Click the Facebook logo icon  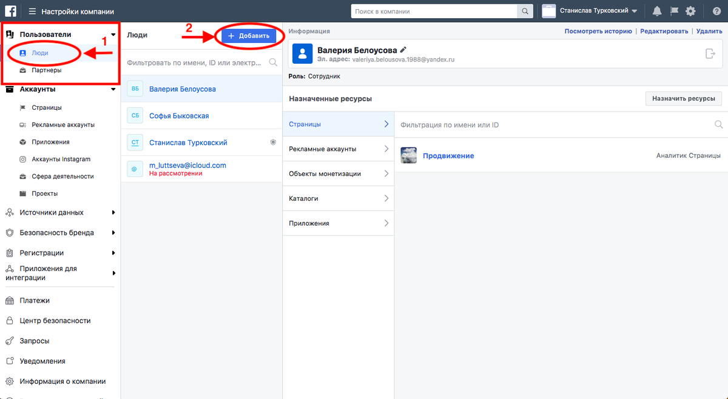point(10,11)
